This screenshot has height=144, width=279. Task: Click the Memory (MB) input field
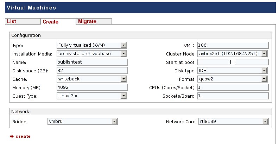tap(92, 87)
